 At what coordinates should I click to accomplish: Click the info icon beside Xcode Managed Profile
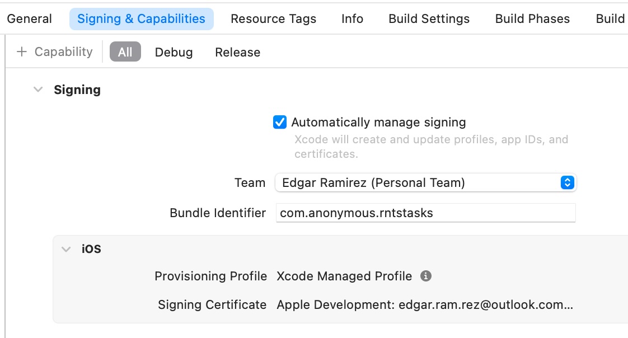[427, 276]
